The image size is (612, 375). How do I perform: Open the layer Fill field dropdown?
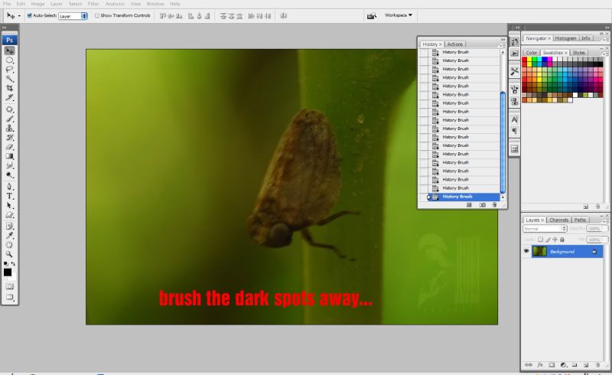pyautogui.click(x=597, y=240)
